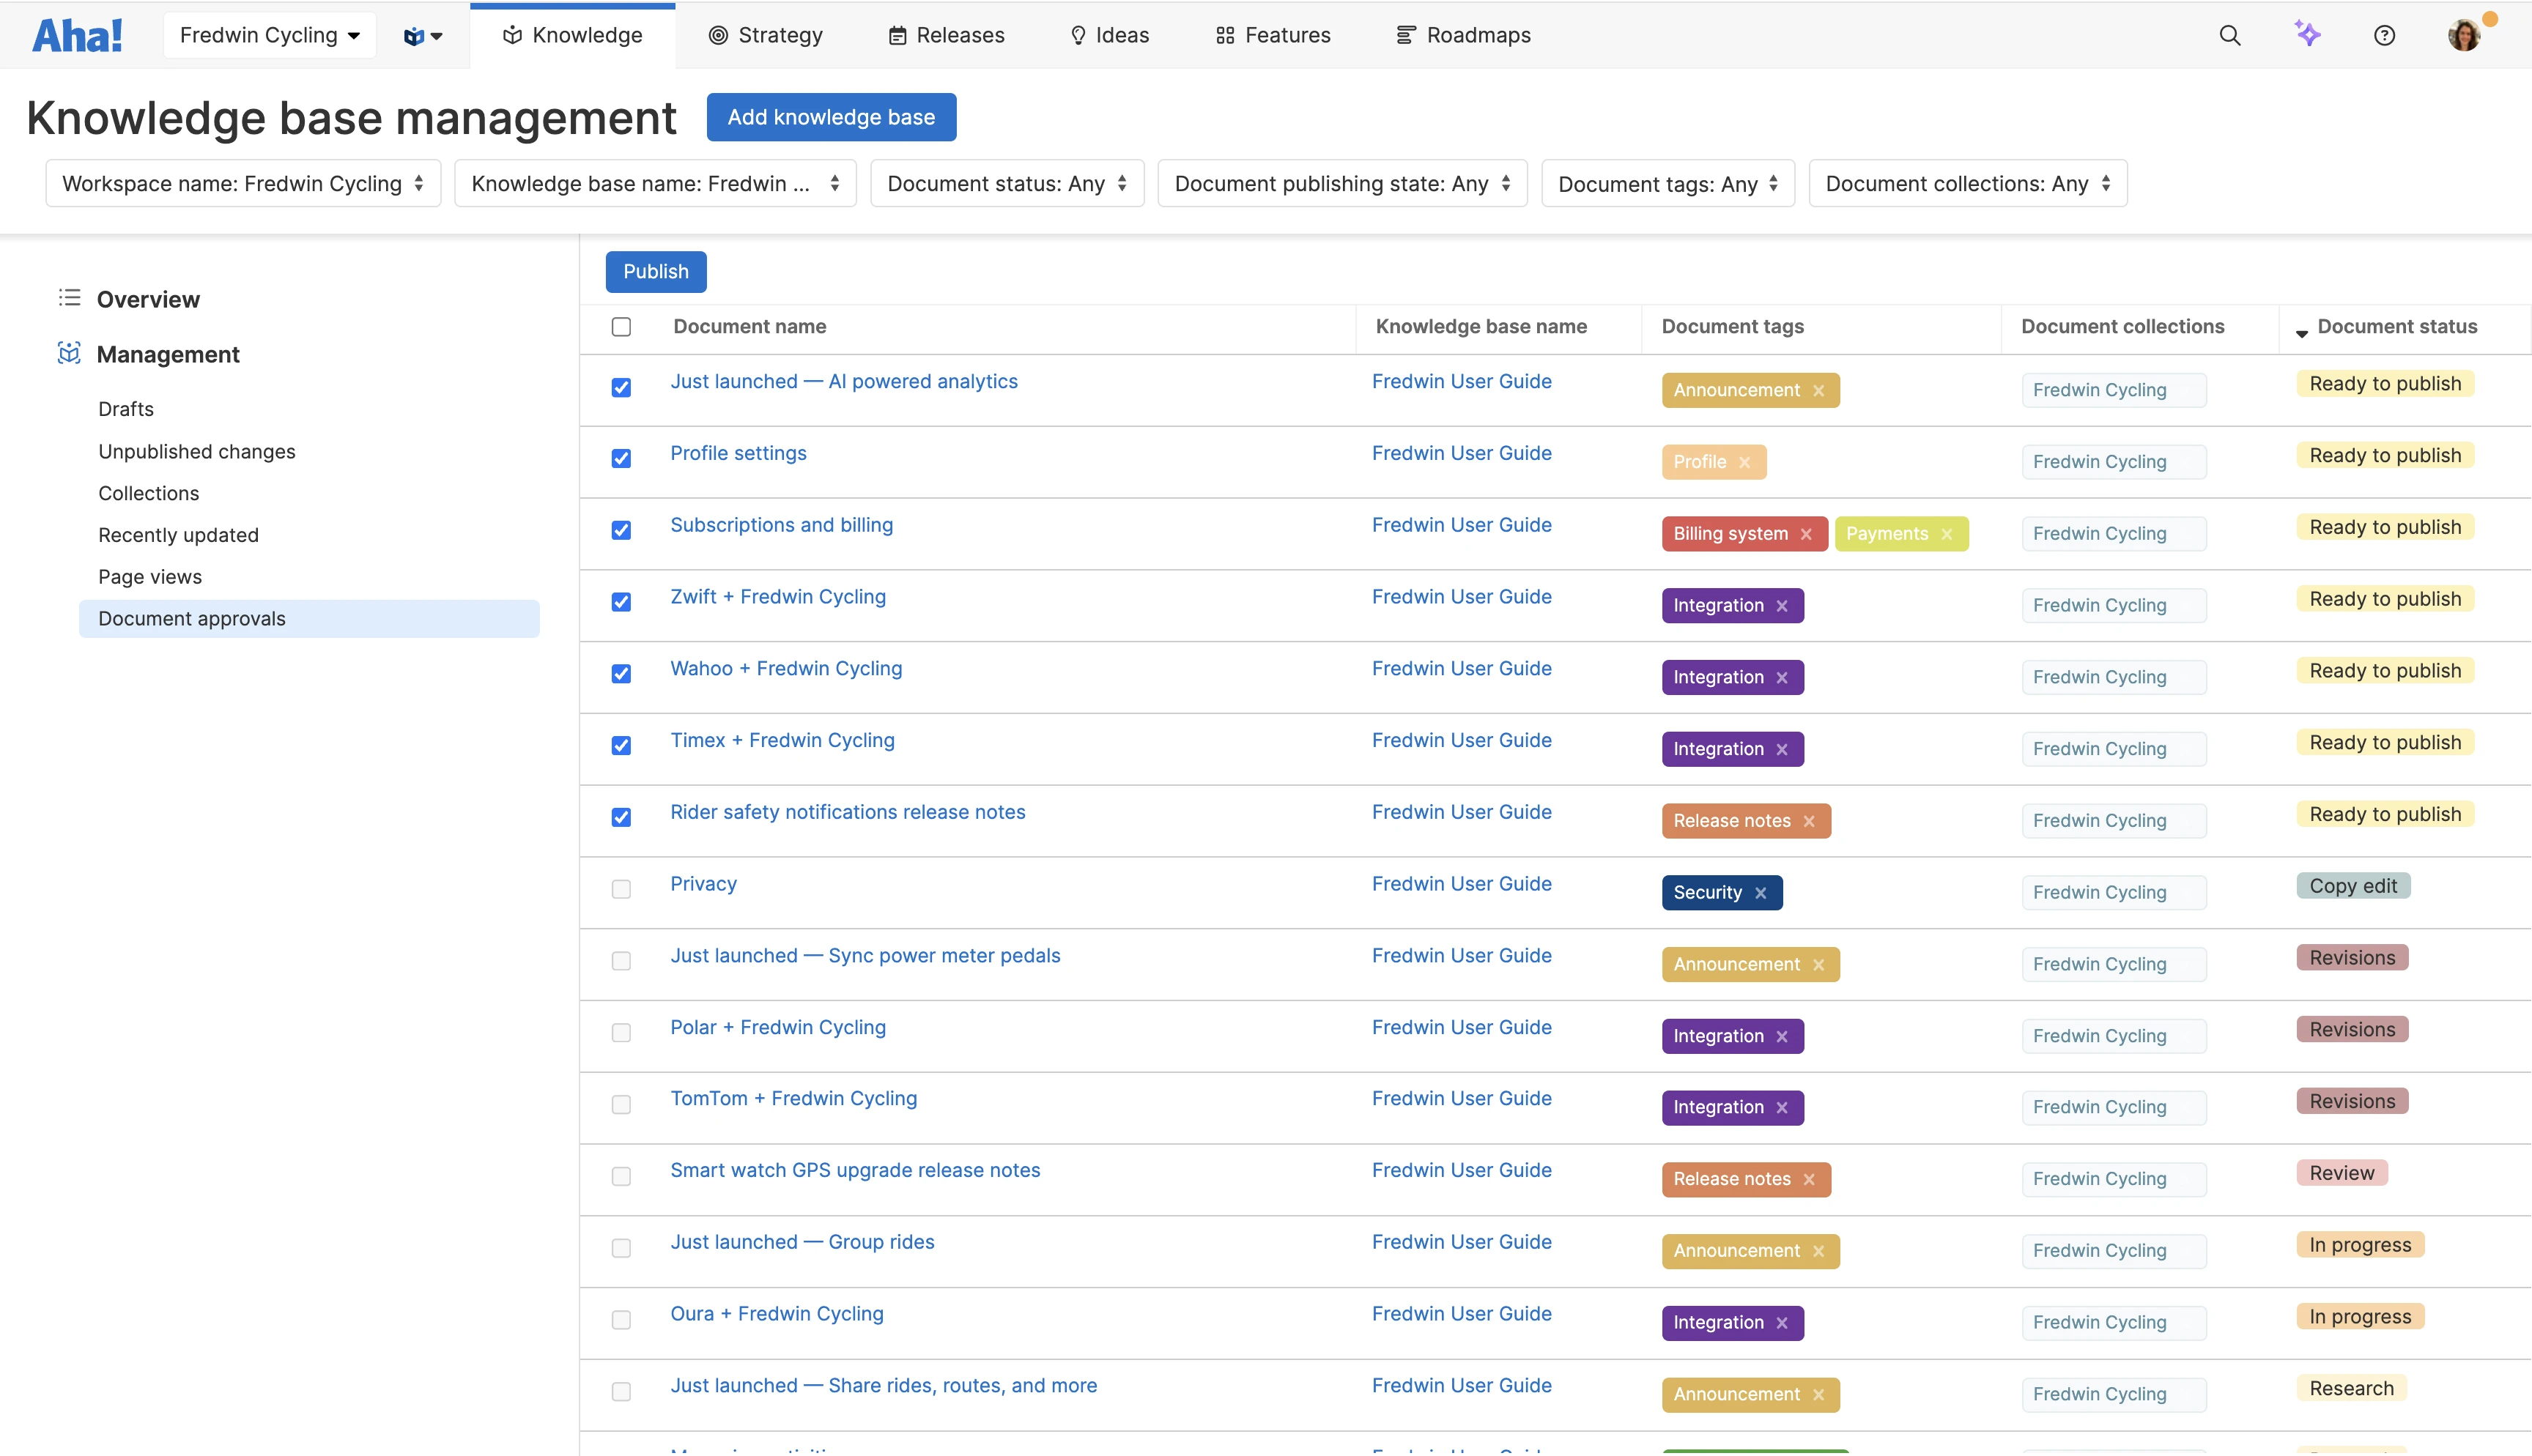Open the help question mark icon
Image resolution: width=2532 pixels, height=1456 pixels.
(x=2384, y=35)
